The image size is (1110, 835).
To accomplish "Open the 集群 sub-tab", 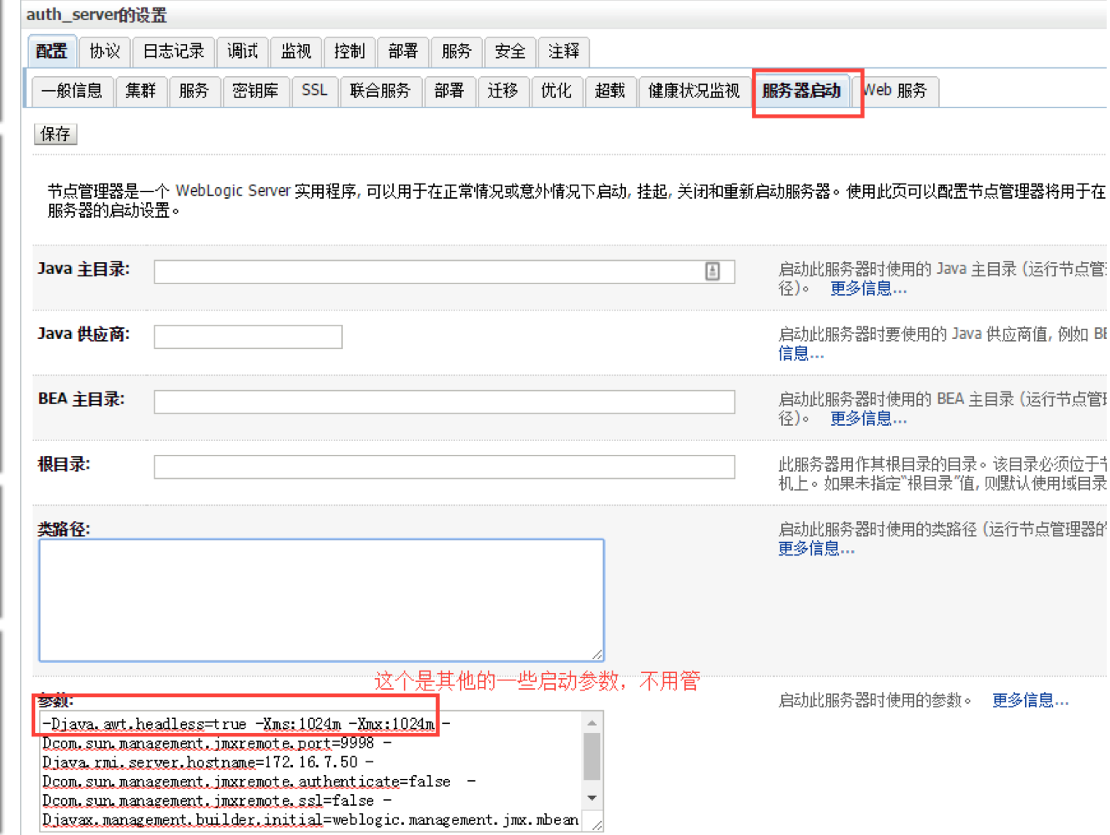I will 141,91.
